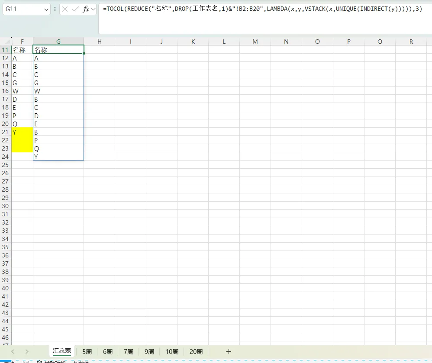Screen dimensions: 432x363
Task: Select row 40 header
Action: click(6, 288)
